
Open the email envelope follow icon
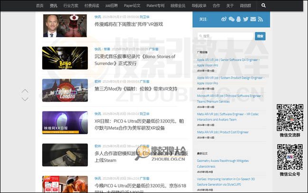click(253, 19)
